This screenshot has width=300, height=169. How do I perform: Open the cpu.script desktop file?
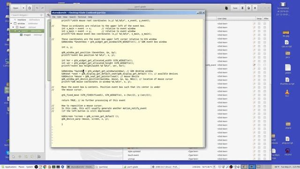point(286,44)
